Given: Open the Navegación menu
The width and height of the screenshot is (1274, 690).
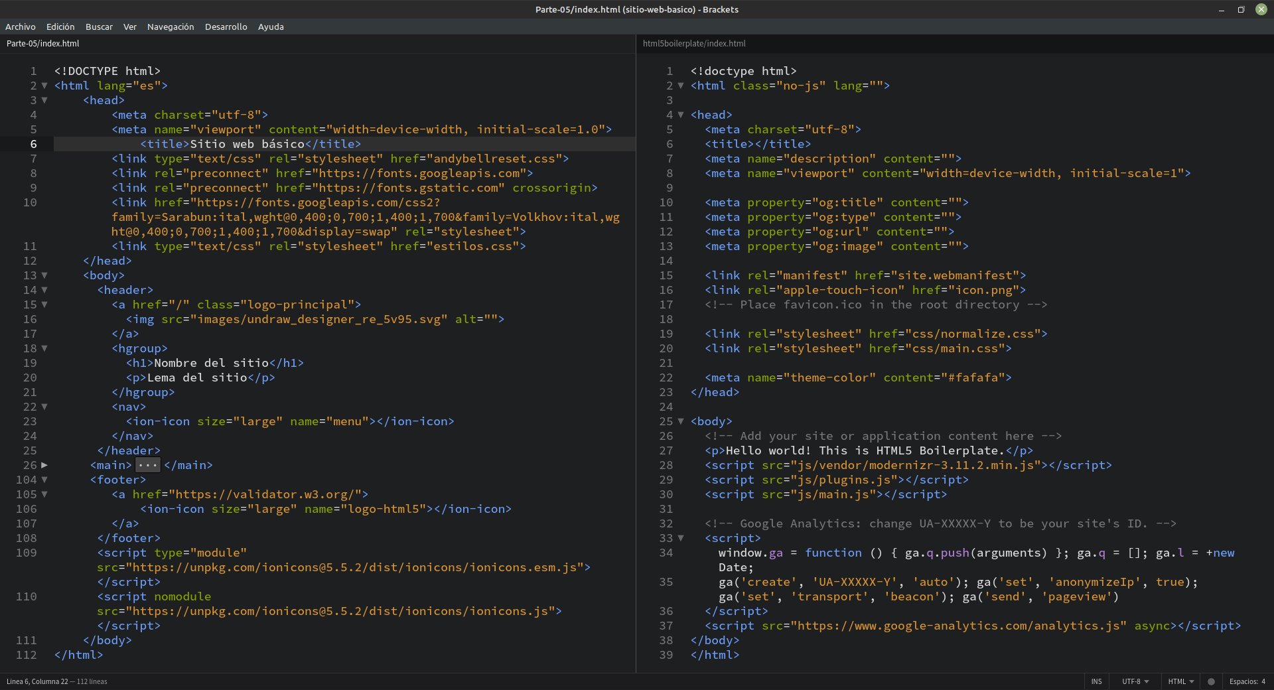Looking at the screenshot, I should pyautogui.click(x=171, y=27).
